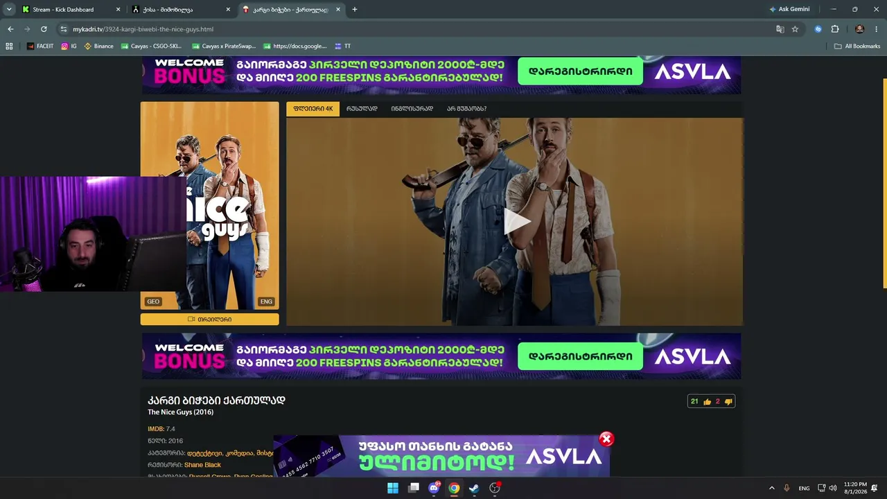The height and width of the screenshot is (499, 887).
Task: Open Task View on the taskbar
Action: coord(414,488)
